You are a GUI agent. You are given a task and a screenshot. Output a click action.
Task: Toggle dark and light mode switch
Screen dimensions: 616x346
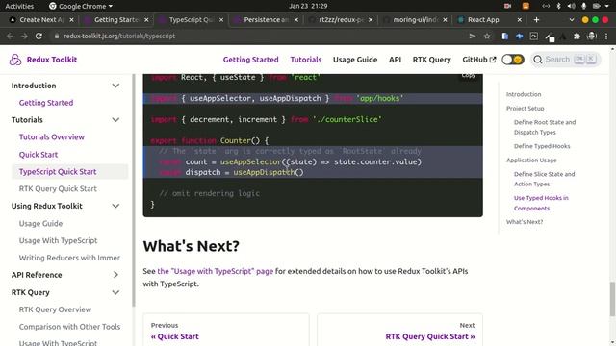coord(513,60)
